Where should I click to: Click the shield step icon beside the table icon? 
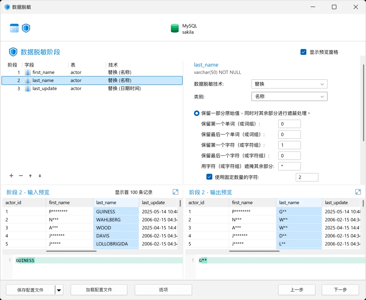(26, 28)
